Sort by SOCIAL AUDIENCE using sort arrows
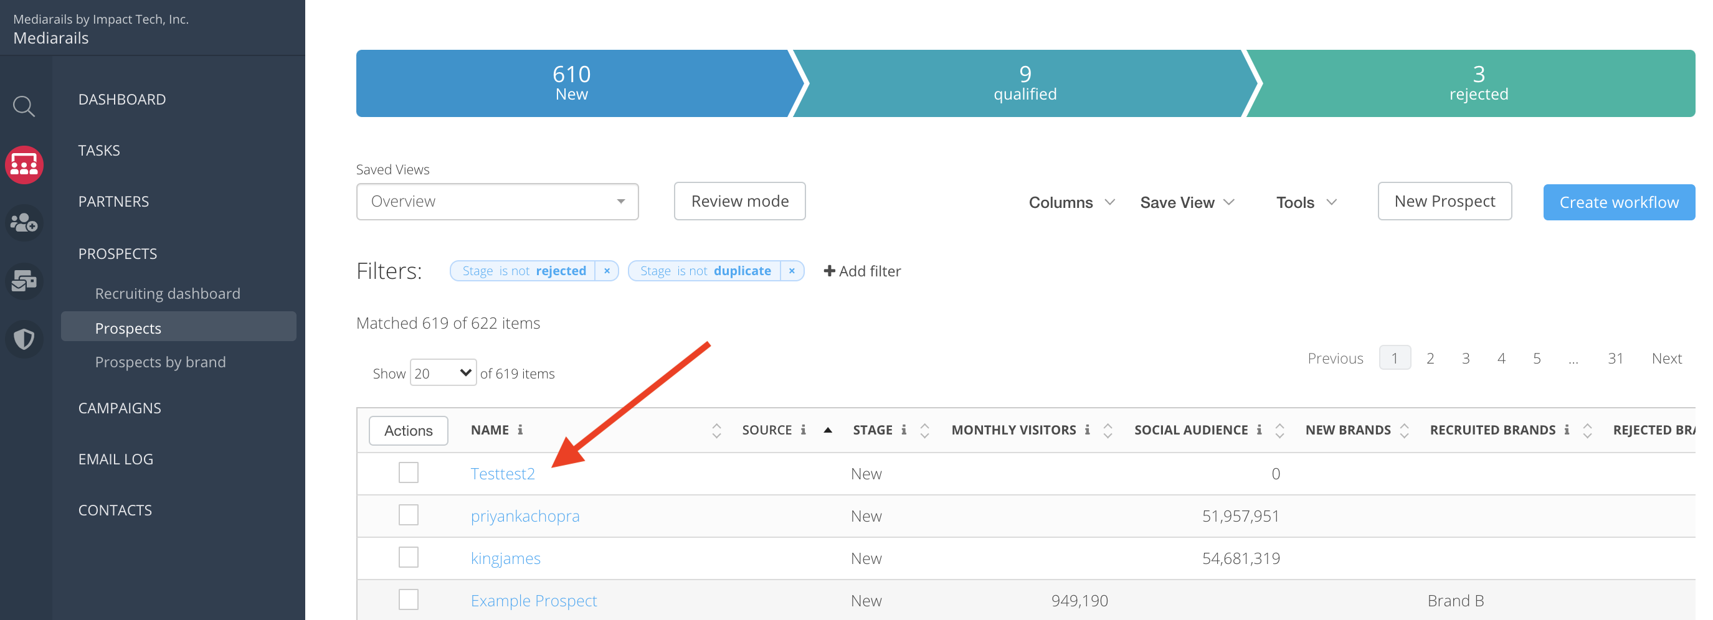The width and height of the screenshot is (1713, 620). [x=1279, y=431]
